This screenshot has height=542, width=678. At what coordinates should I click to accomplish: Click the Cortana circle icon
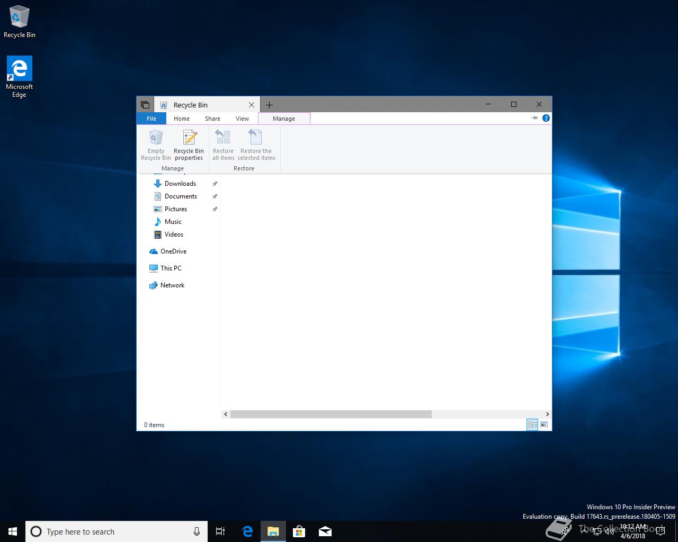(36, 531)
